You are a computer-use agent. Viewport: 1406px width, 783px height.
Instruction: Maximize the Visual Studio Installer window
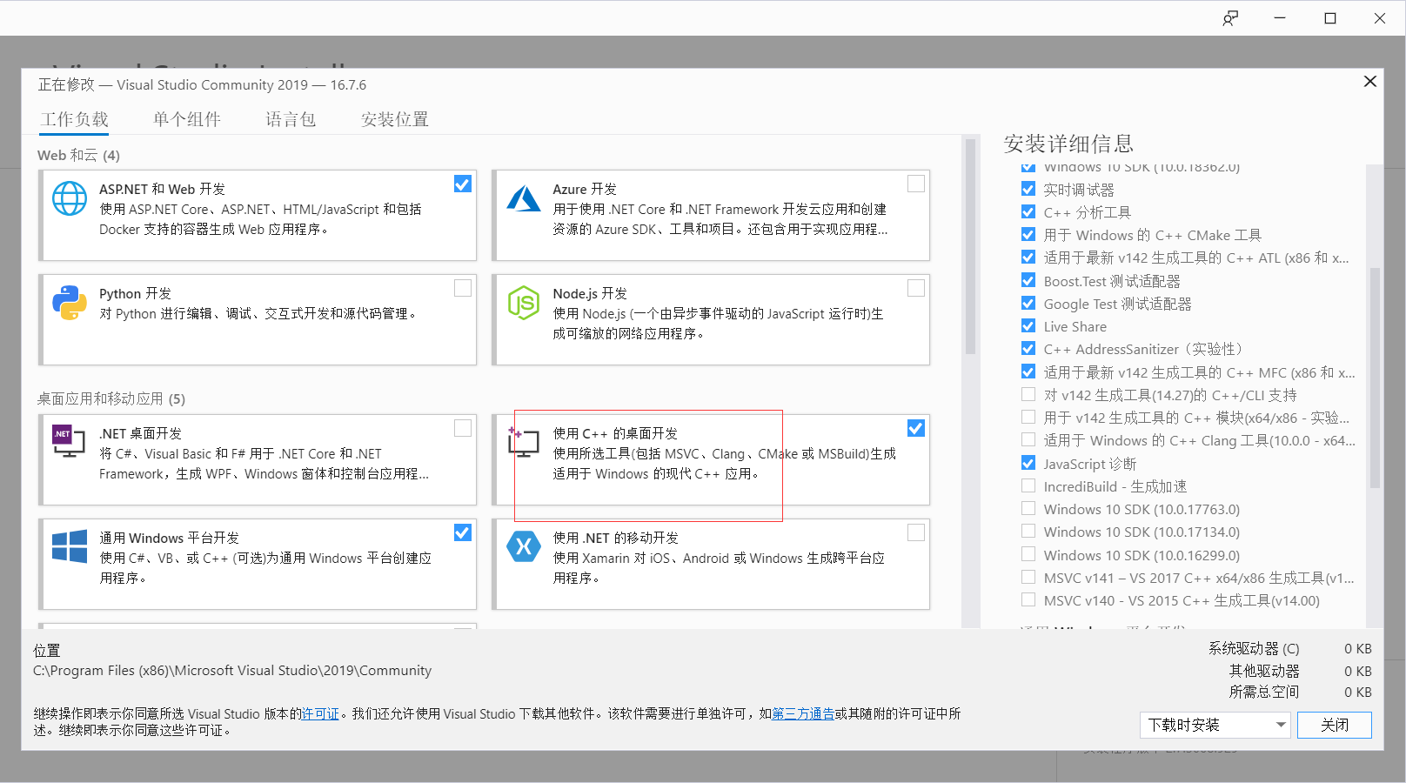pyautogui.click(x=1330, y=18)
